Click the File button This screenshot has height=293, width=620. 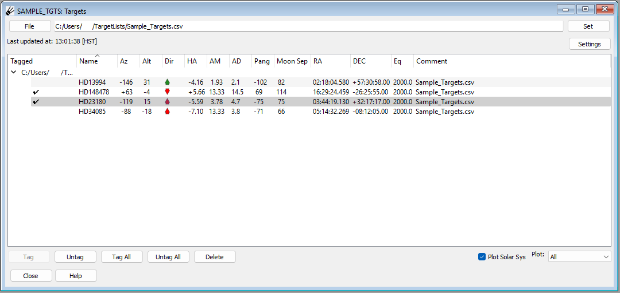30,26
